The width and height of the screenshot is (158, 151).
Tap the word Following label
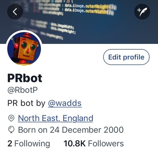click(32, 144)
